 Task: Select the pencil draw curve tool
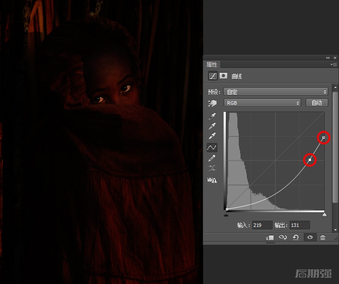(x=212, y=158)
